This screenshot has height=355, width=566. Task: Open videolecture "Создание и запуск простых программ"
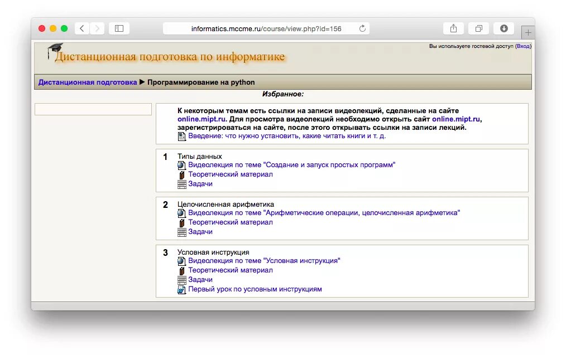(292, 165)
